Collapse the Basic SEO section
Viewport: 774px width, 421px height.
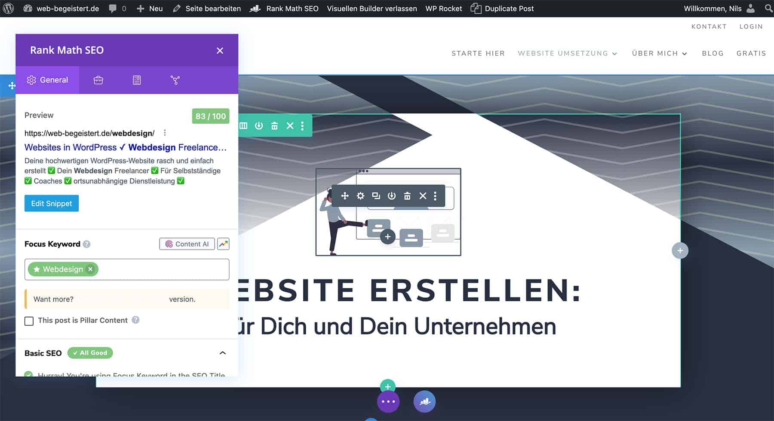point(223,353)
